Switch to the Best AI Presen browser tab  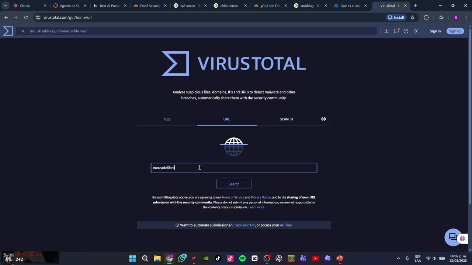tap(110, 6)
